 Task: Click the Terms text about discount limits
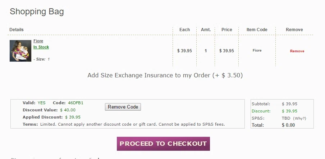(132, 124)
